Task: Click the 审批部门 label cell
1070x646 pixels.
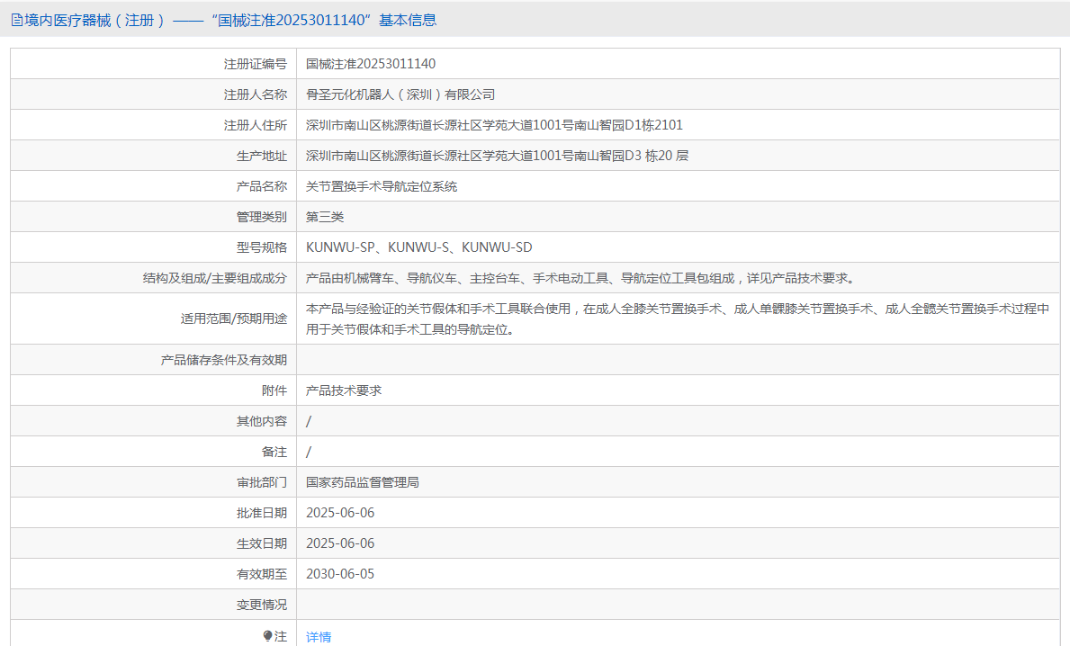Action: coord(154,482)
